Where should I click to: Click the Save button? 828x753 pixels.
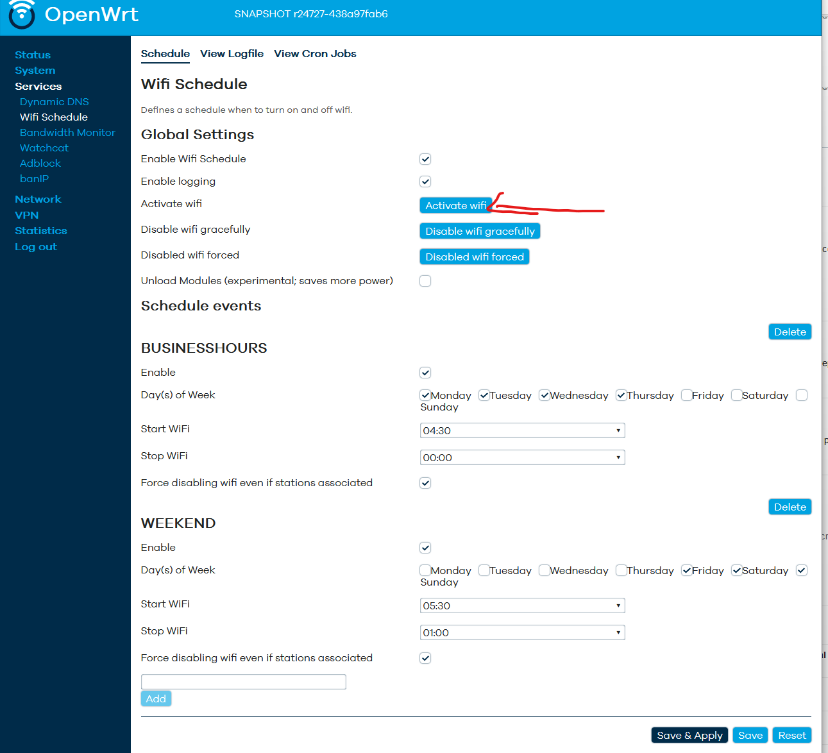click(750, 735)
